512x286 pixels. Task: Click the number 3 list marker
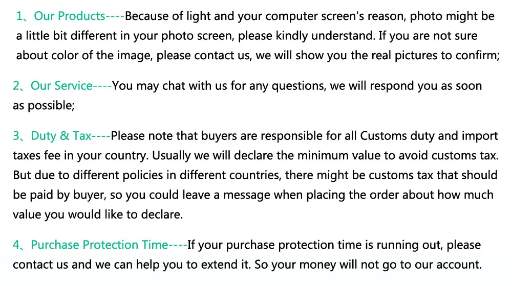coord(16,135)
